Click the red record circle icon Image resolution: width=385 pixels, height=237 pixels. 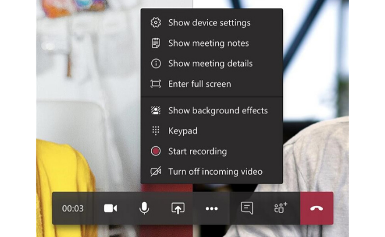[x=156, y=151]
